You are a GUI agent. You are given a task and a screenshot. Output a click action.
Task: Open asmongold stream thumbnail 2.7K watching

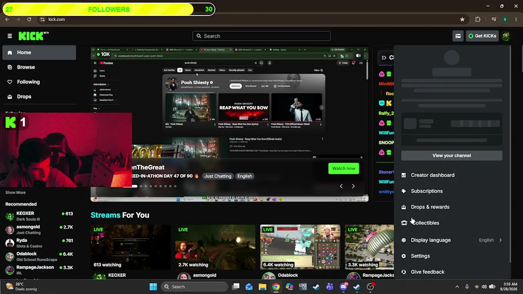pyautogui.click(x=215, y=247)
